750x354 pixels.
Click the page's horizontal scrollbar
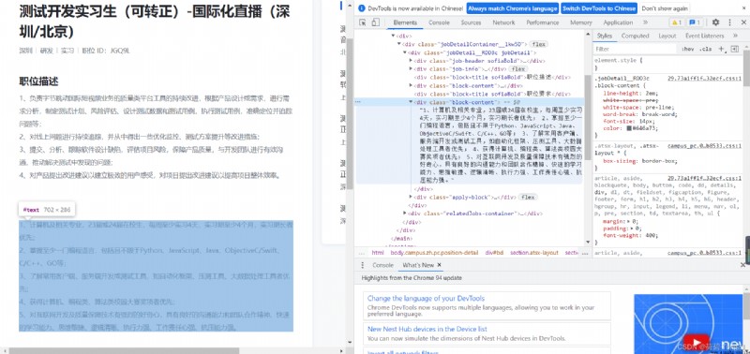[124, 350]
